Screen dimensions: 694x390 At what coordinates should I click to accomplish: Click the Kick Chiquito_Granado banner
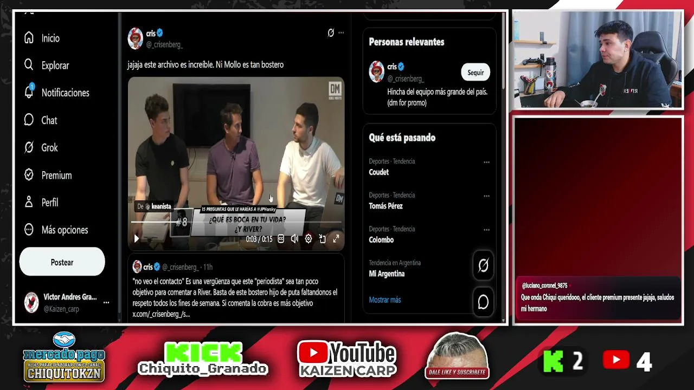tap(203, 359)
